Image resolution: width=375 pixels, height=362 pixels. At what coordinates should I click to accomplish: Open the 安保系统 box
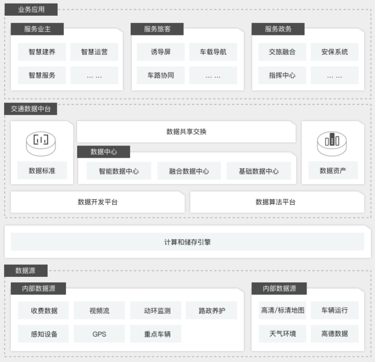coord(334,52)
